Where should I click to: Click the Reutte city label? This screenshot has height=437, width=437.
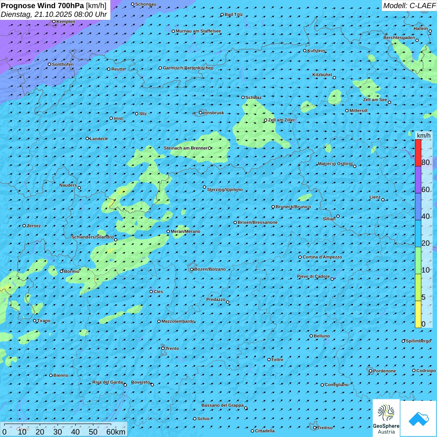118,69
